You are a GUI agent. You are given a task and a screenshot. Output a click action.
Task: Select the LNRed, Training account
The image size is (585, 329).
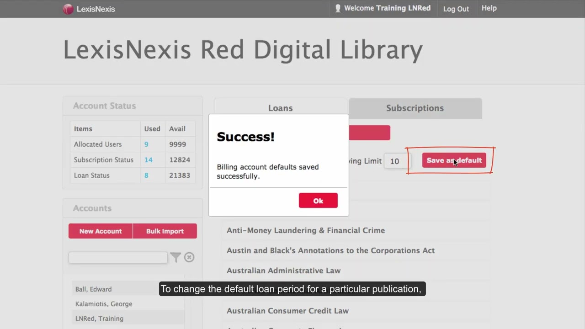(128, 318)
